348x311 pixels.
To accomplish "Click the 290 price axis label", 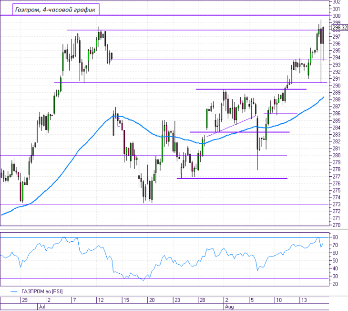I will pos(337,86).
